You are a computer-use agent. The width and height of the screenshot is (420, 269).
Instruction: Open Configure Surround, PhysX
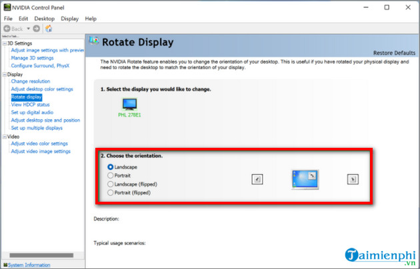(40, 66)
